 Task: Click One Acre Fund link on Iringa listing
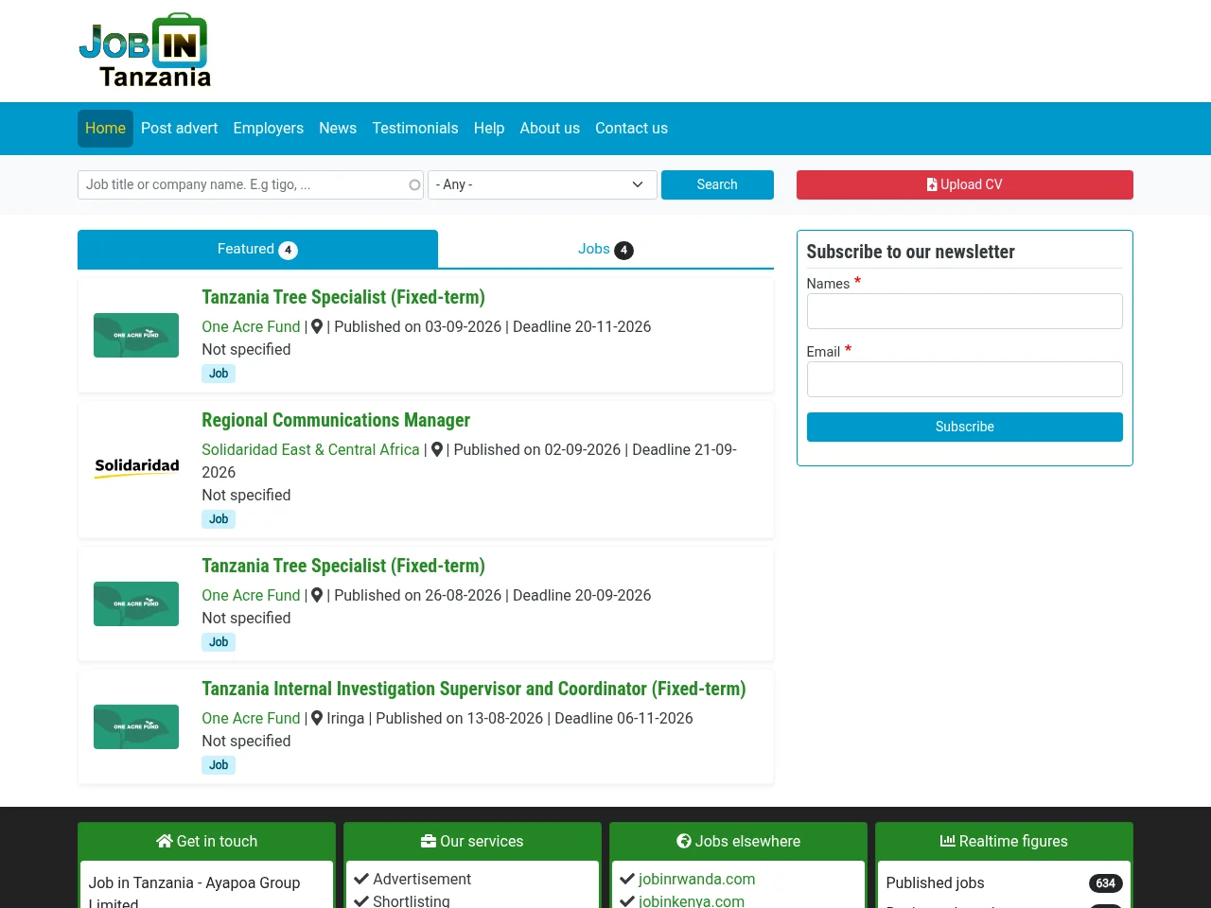point(251,718)
